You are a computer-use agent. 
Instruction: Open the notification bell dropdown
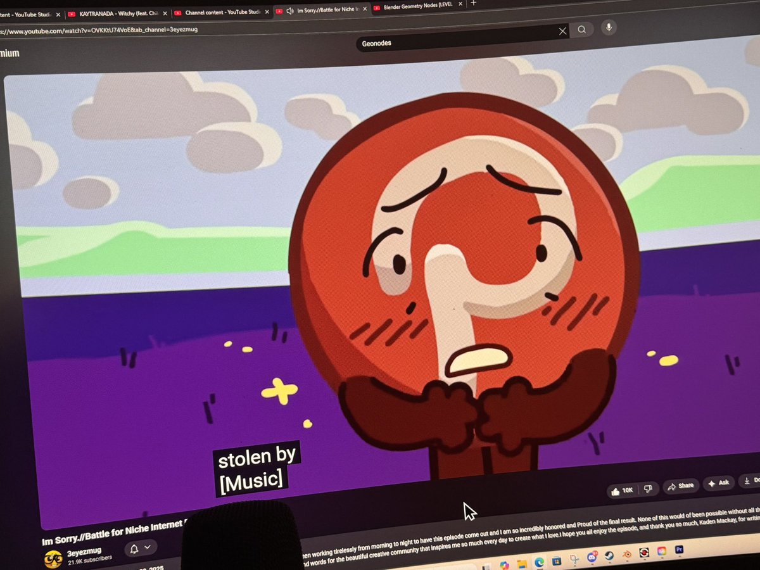click(141, 548)
